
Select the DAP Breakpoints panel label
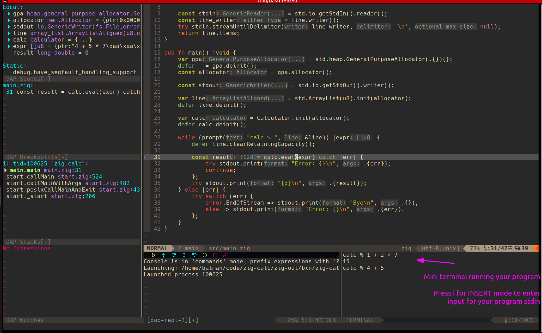tap(37, 157)
